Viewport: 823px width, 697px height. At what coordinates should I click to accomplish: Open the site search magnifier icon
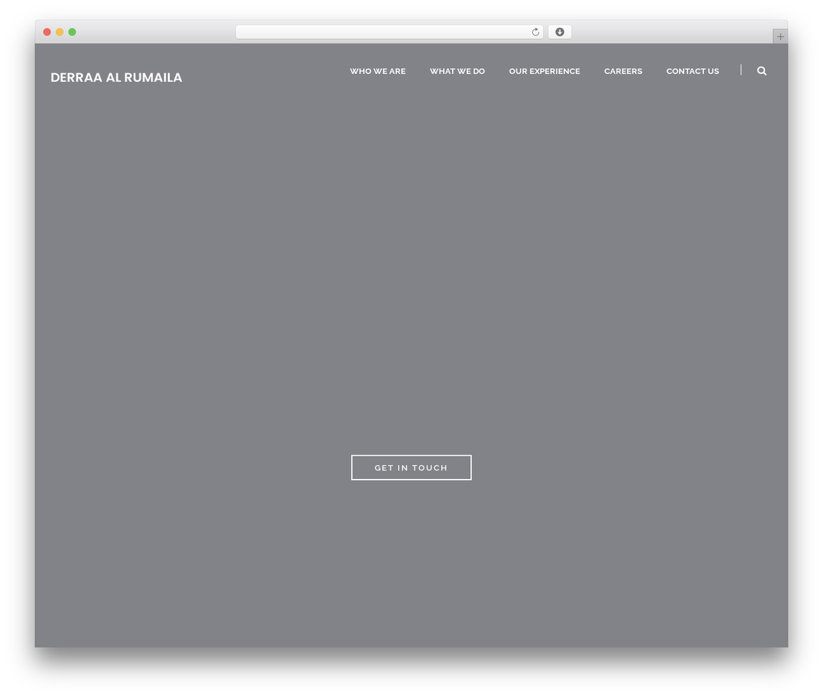[x=761, y=71]
